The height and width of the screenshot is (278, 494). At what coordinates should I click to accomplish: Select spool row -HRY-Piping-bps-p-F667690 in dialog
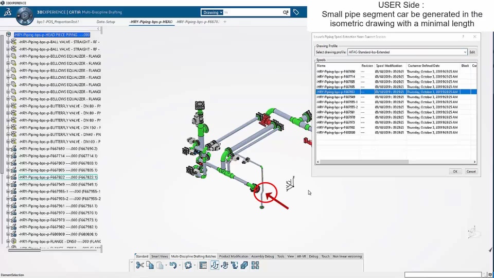pyautogui.click(x=396, y=72)
